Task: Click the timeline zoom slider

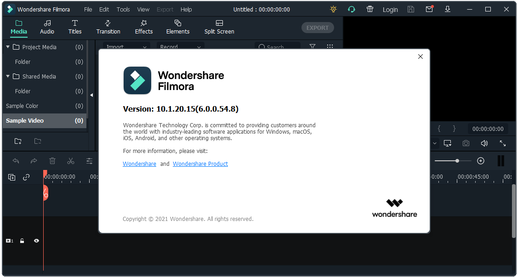Action: (453, 161)
